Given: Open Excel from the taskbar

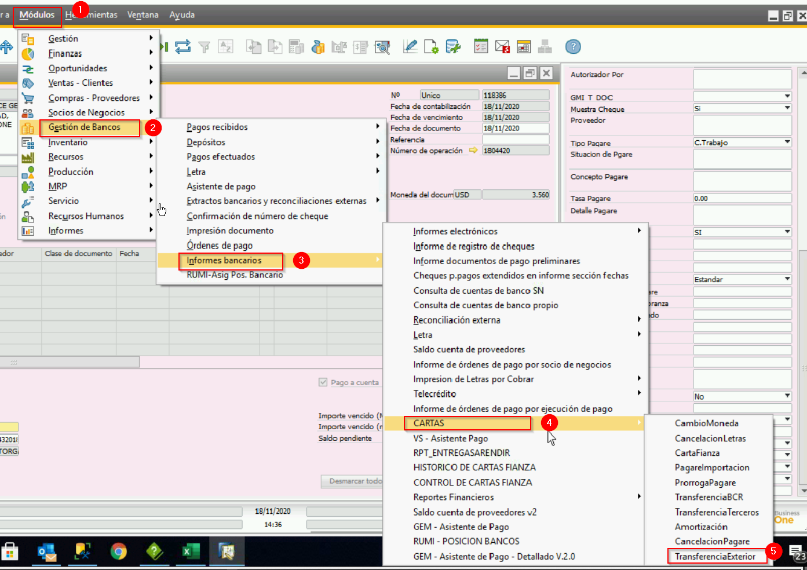Looking at the screenshot, I should point(191,551).
